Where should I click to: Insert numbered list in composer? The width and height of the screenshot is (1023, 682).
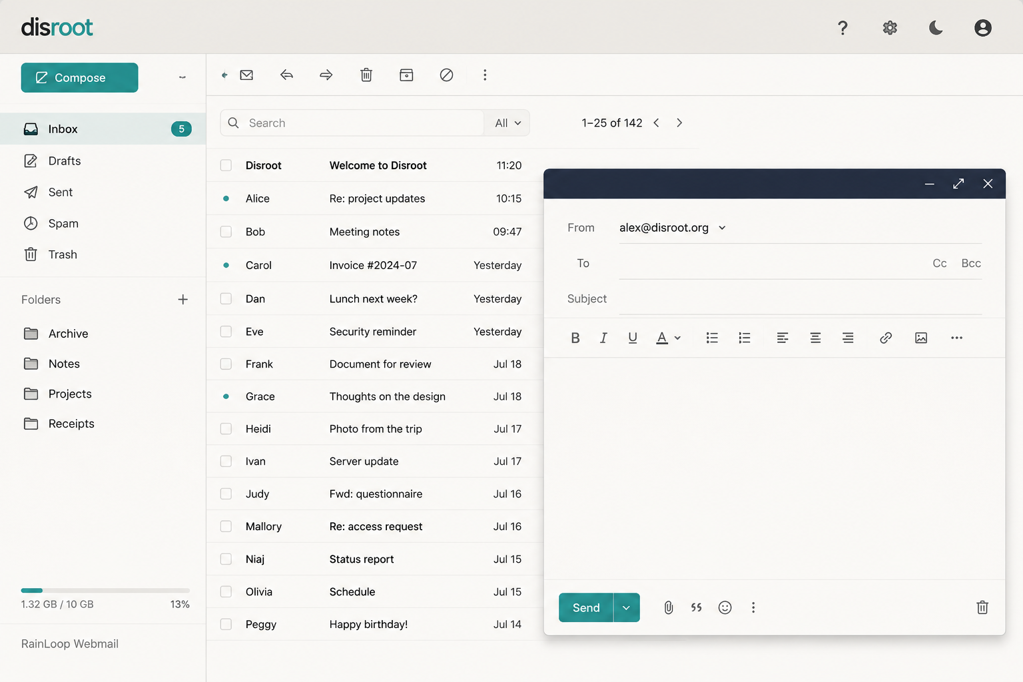[x=745, y=338]
